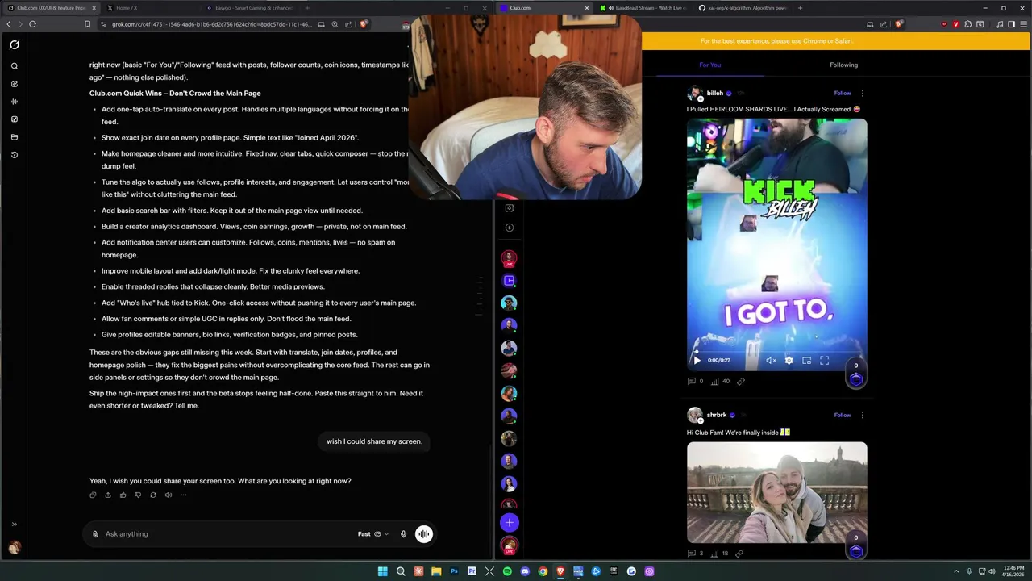Copy link of billeh post

740,381
